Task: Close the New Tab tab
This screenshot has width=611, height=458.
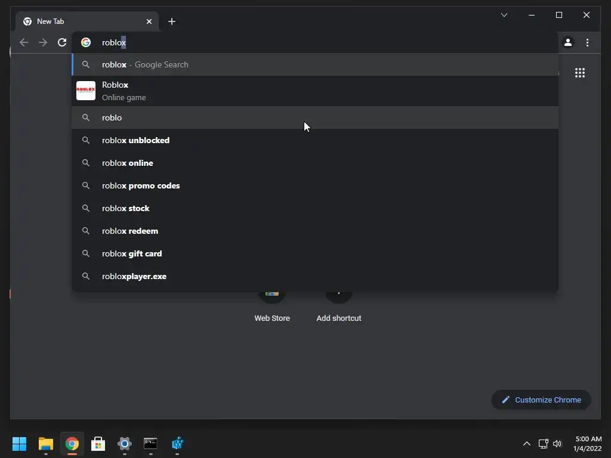Action: [149, 21]
